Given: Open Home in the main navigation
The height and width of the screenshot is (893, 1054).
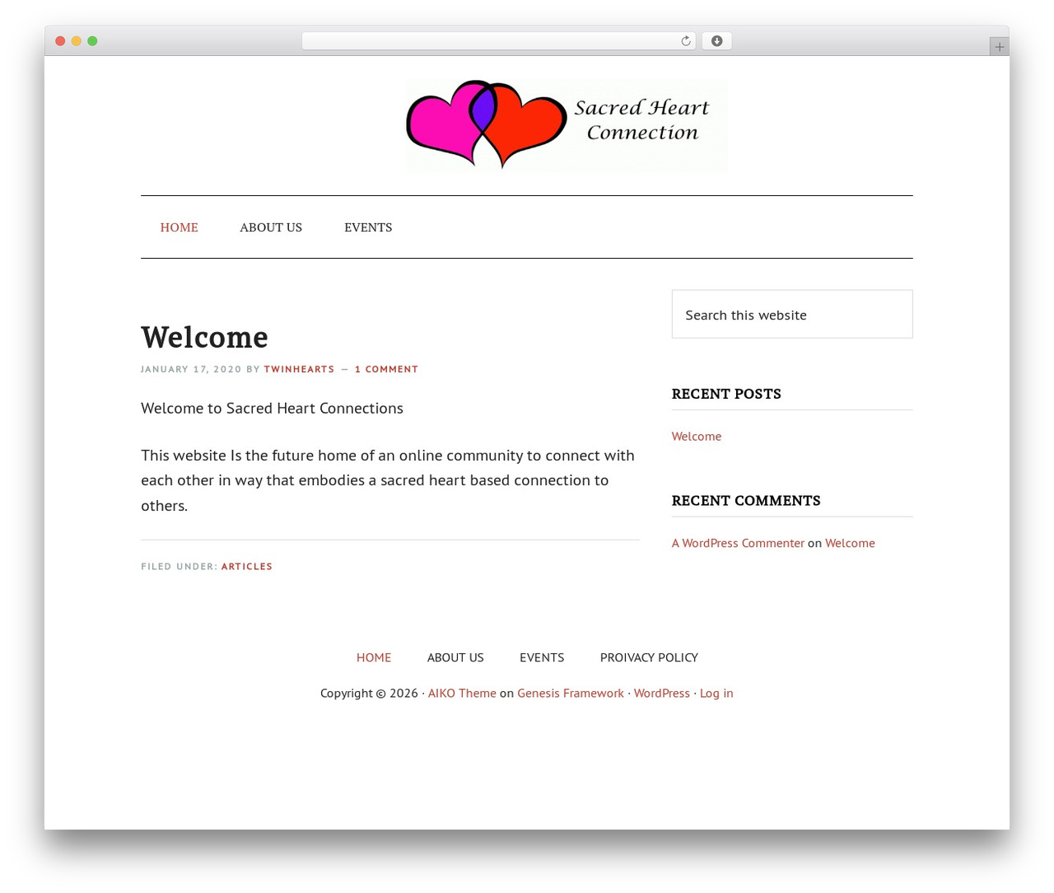Looking at the screenshot, I should pos(179,227).
